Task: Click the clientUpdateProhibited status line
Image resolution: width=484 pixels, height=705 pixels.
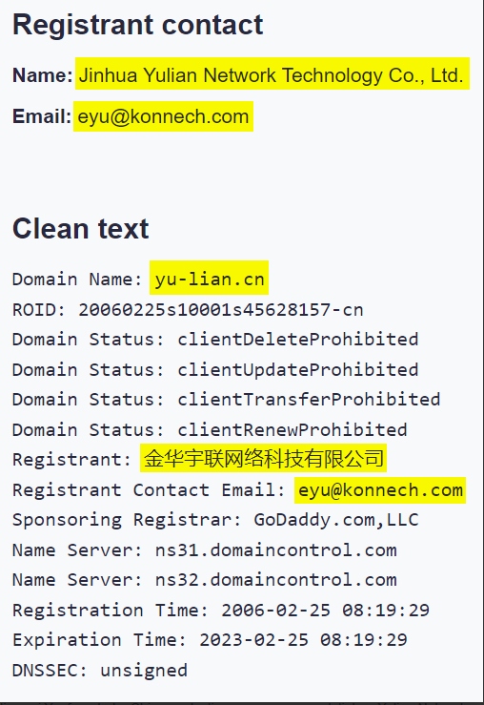Action: pyautogui.click(x=215, y=369)
